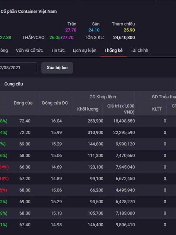Click the Xóa bộ lọc button
Screen dimensions: 176x235
(x=57, y=68)
